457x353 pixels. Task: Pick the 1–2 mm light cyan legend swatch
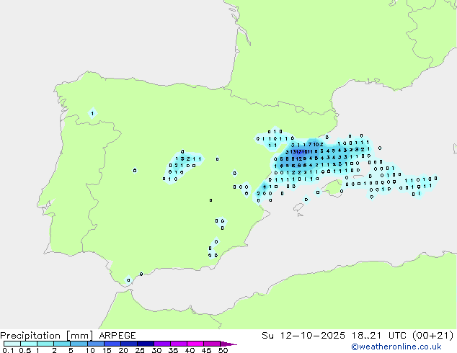45,344
